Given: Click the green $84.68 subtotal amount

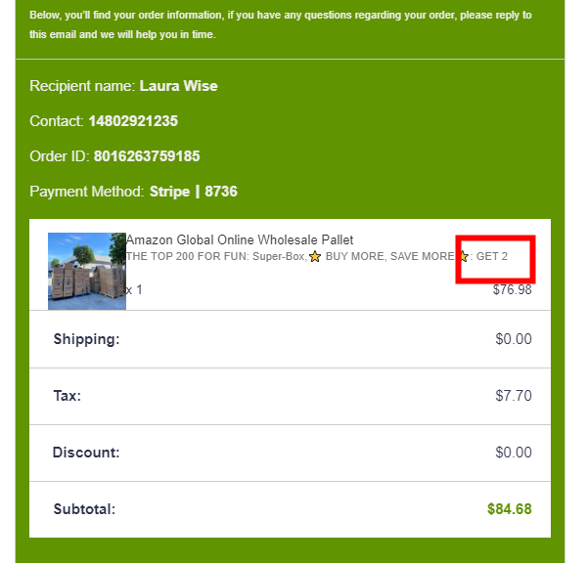Looking at the screenshot, I should 510,509.
